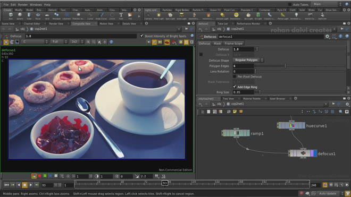Switch to the Particles shelf tab

coord(167,10)
